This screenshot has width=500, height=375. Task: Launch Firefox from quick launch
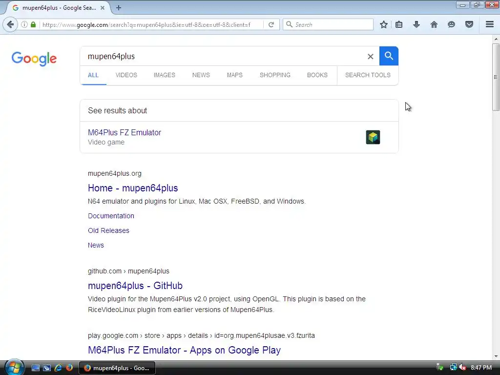pos(69,368)
